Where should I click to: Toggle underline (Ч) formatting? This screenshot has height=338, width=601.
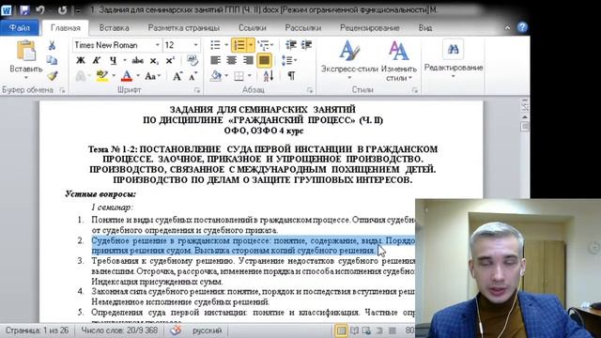(x=113, y=60)
